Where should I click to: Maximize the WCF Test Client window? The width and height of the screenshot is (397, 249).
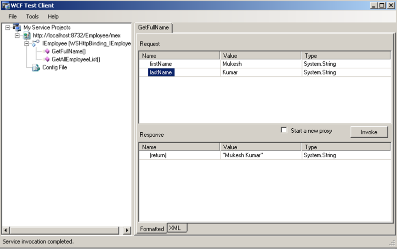(x=382, y=5)
